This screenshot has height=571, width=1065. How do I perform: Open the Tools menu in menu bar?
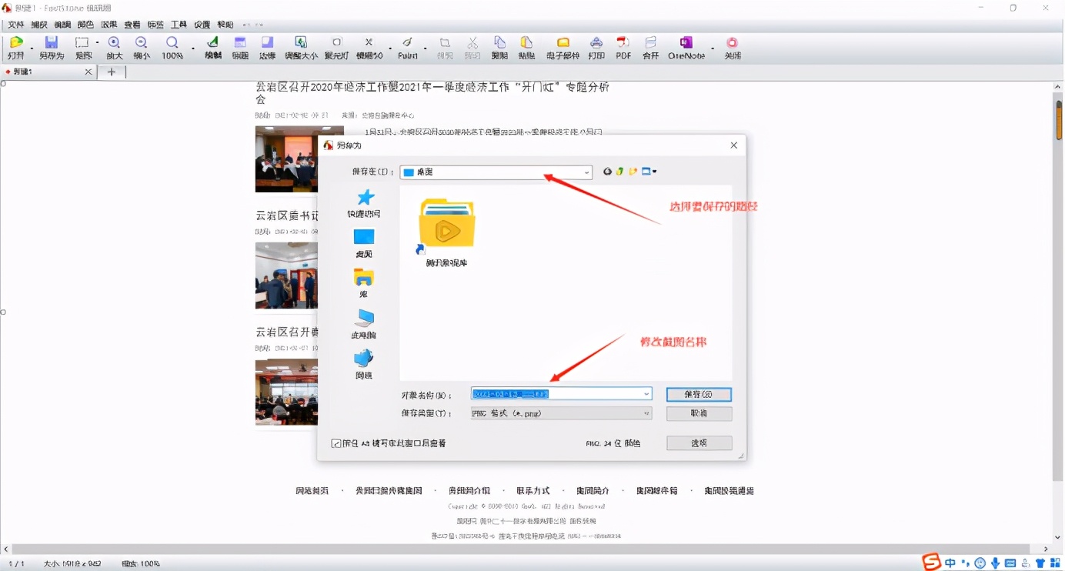(x=179, y=25)
